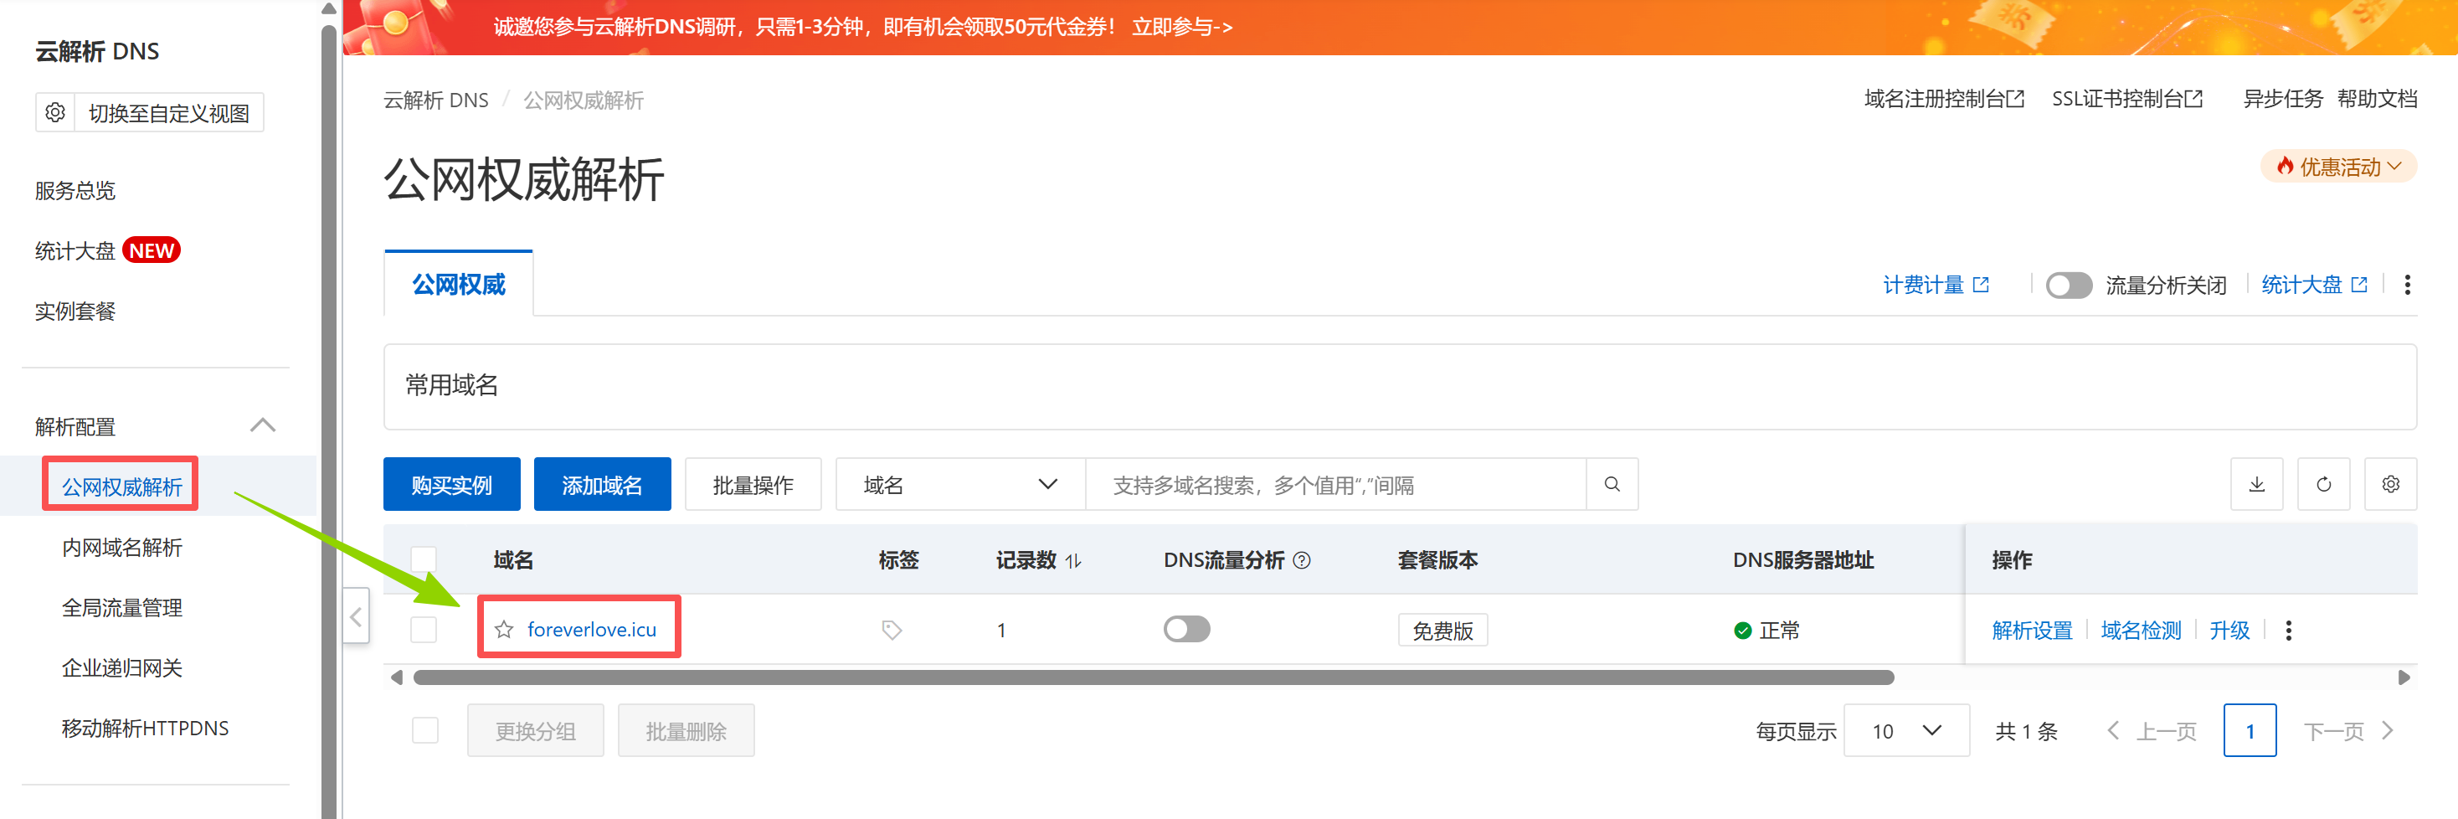The width and height of the screenshot is (2458, 819).
Task: Toggle the 流量分析 switch
Action: (x=2069, y=285)
